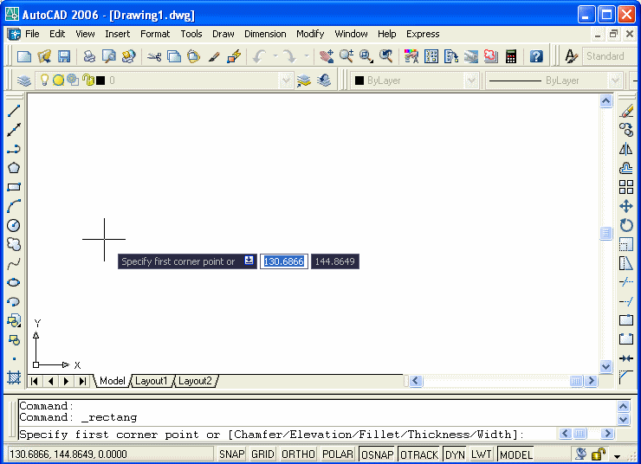
Task: Open the Dimension menu
Action: [265, 34]
